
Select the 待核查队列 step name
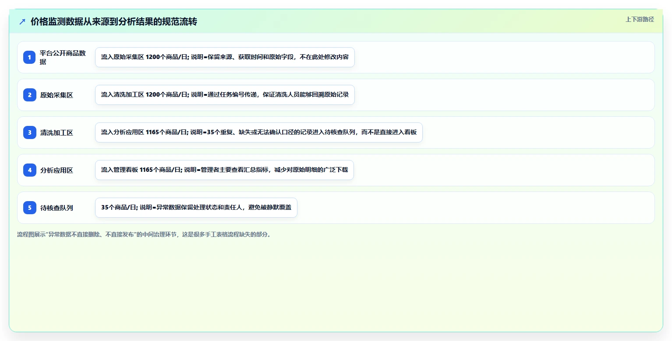pos(57,208)
